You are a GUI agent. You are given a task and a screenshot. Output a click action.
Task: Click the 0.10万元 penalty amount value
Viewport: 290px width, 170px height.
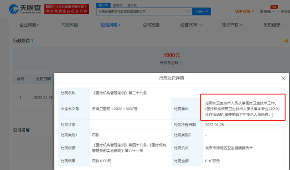pyautogui.click(x=213, y=161)
